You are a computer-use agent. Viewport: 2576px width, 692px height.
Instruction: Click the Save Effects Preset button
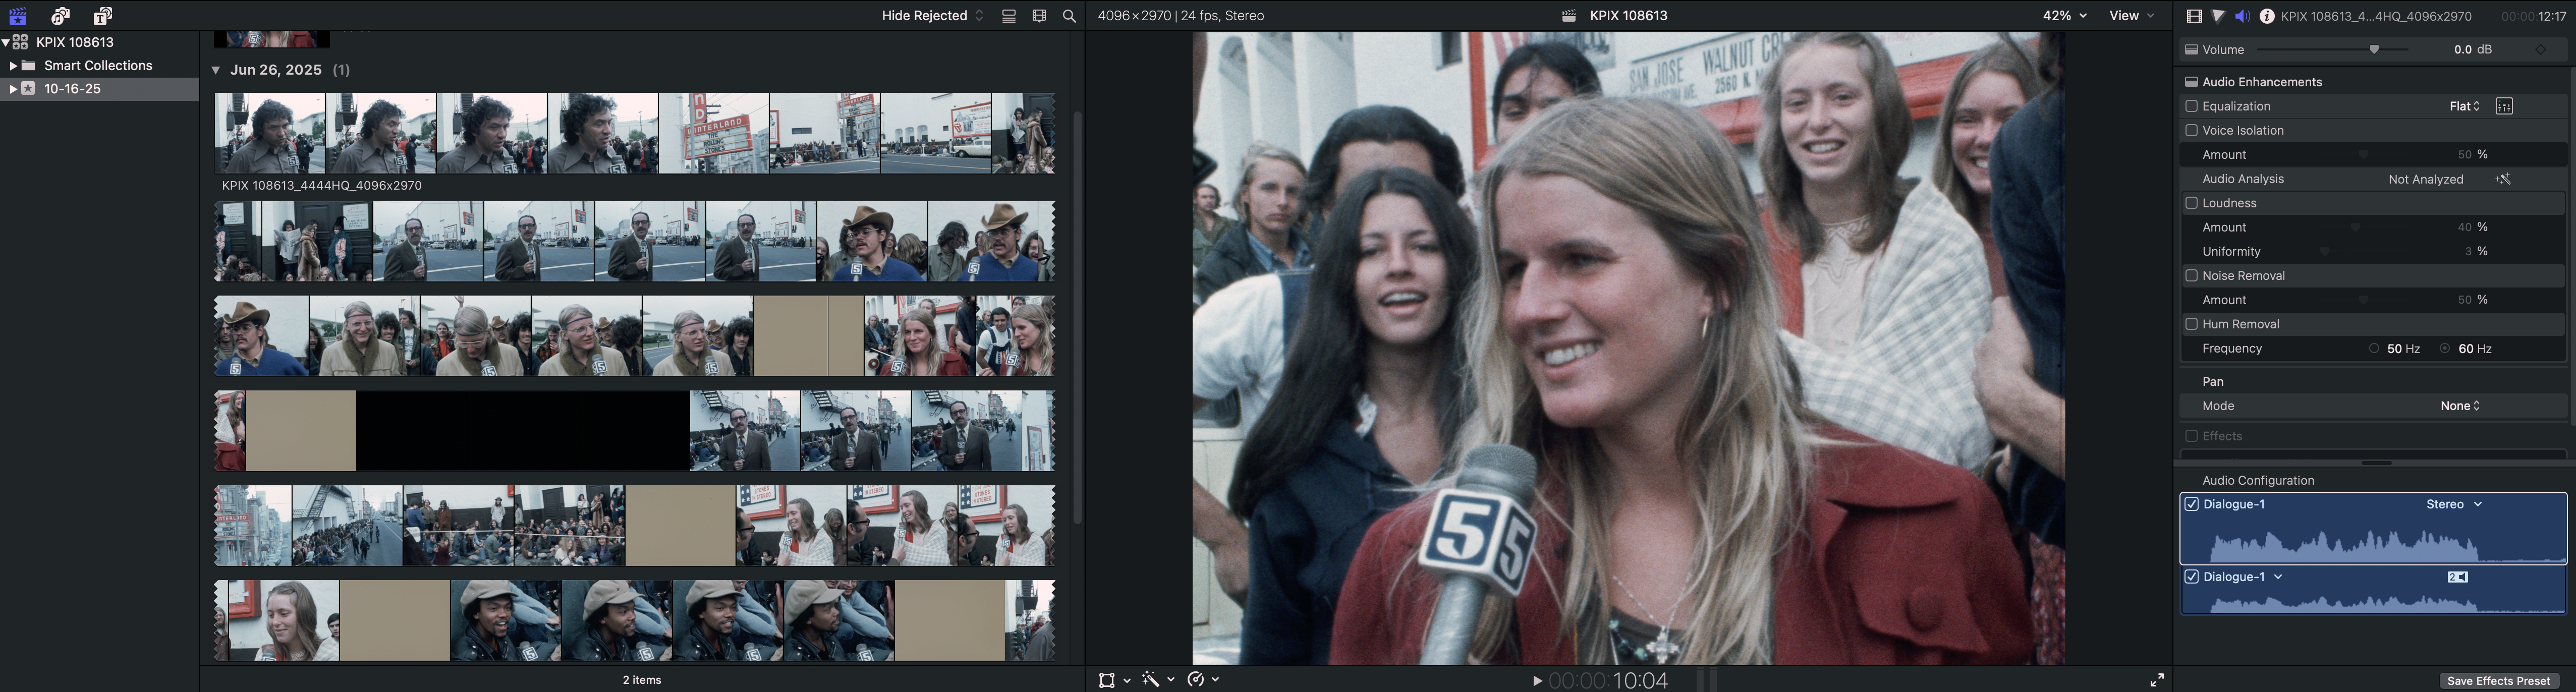2497,681
